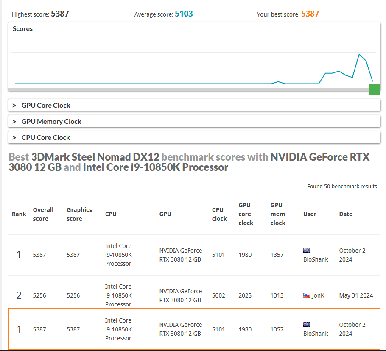Click the peak of the Scores line graph
Screen dimensions: 386x351
pos(359,54)
